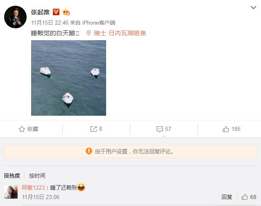This screenshot has width=261, height=206.
Task: Switch to the 按热度 sort tab
Action: click(x=12, y=176)
